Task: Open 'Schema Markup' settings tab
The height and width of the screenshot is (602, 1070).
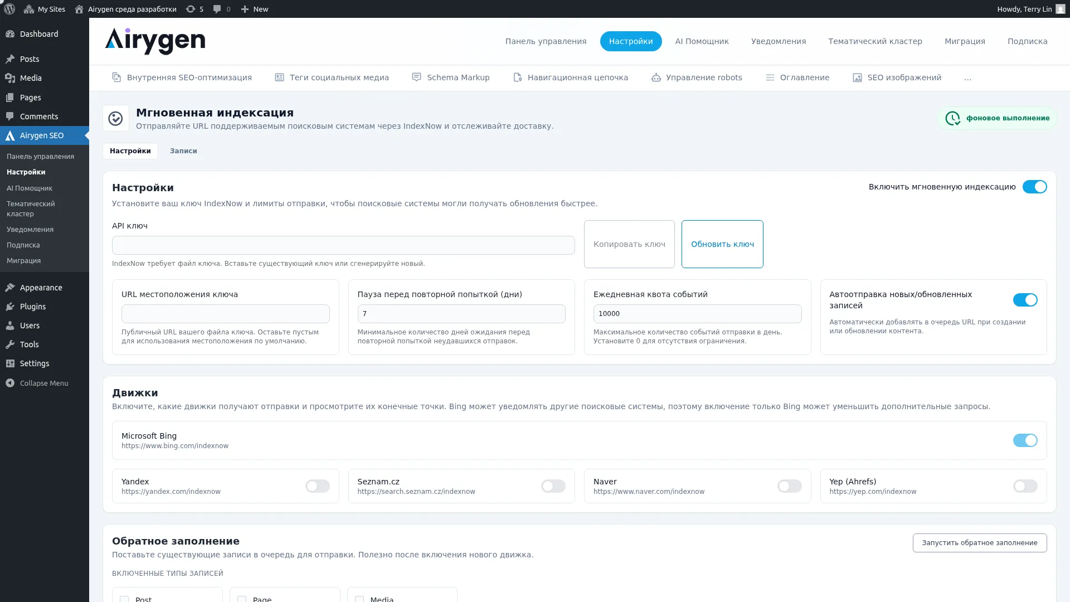Action: point(451,77)
